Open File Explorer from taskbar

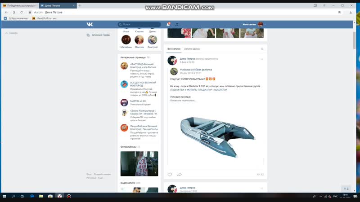[x=41, y=196]
